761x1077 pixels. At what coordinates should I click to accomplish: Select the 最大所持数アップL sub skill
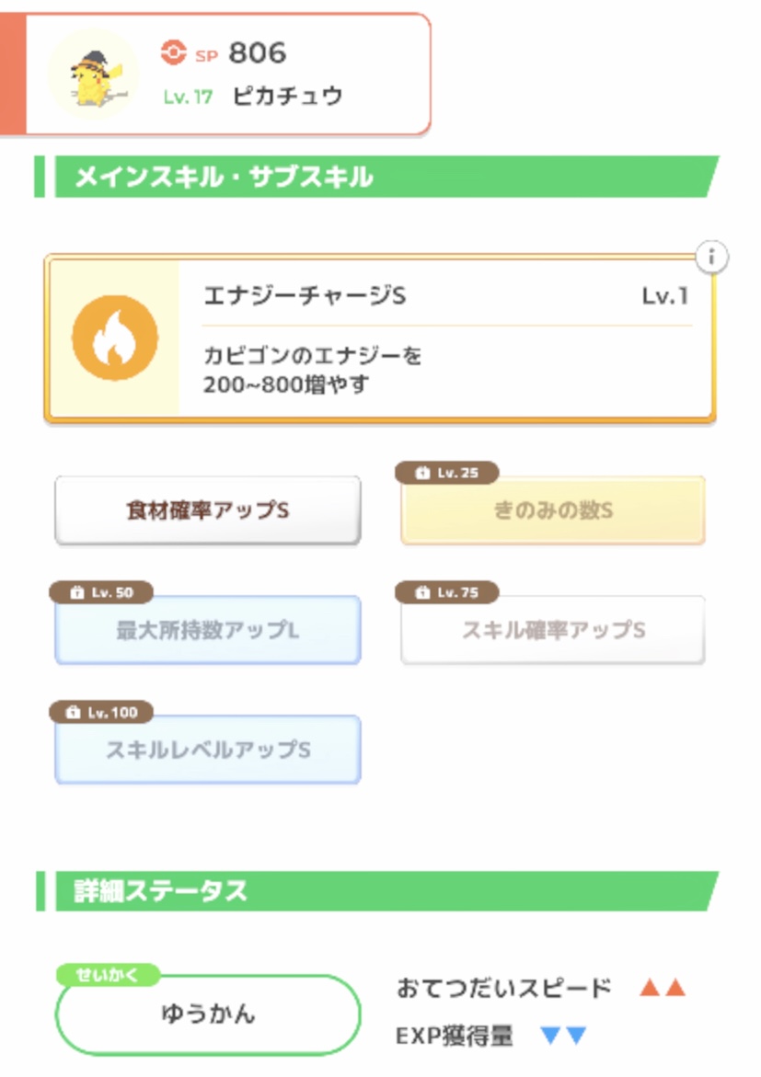tap(208, 631)
